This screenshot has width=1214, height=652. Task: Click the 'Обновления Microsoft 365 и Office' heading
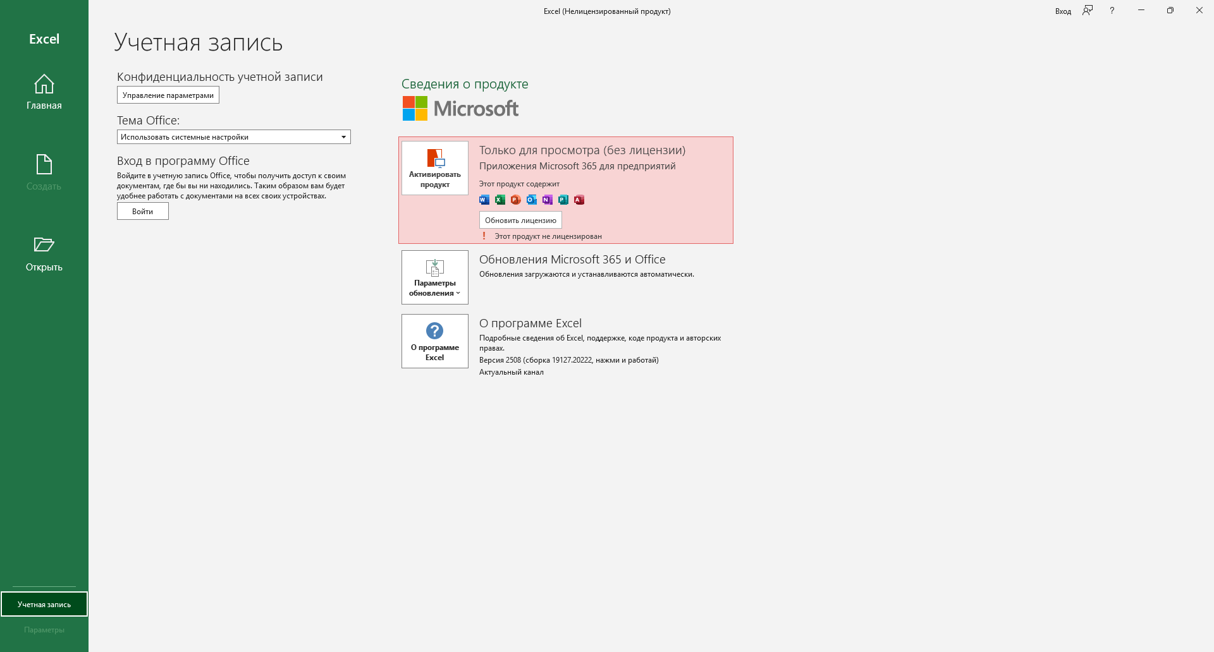tap(572, 260)
